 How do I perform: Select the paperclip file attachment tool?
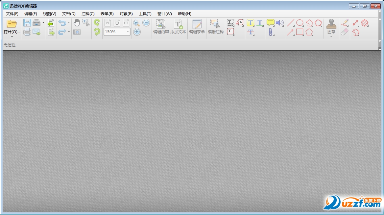tap(270, 32)
